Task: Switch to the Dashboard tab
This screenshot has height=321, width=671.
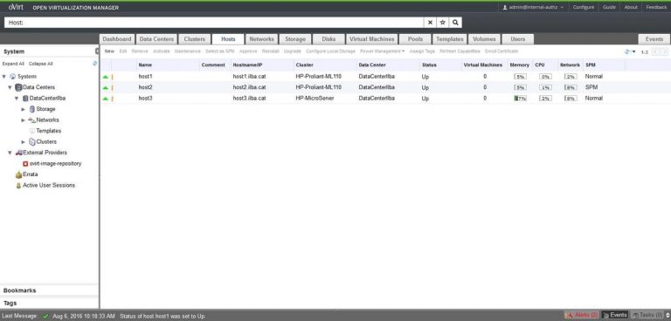Action: pos(117,39)
